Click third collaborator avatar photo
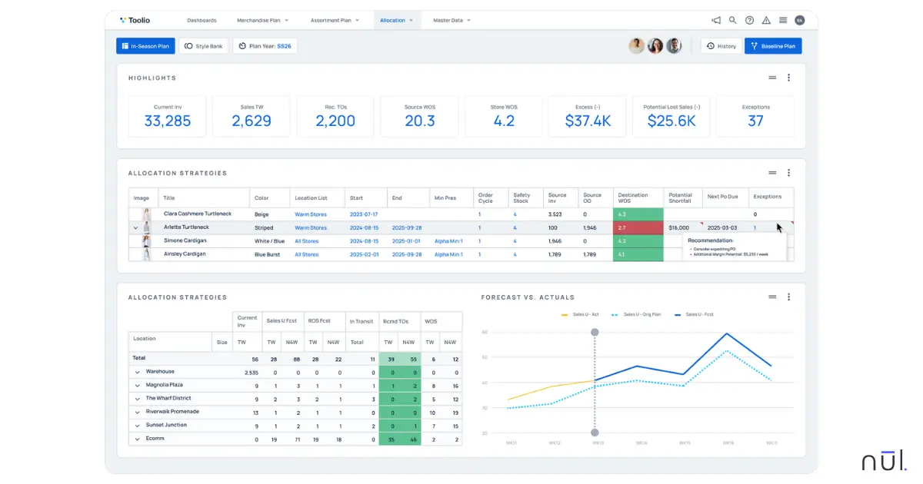 674,46
